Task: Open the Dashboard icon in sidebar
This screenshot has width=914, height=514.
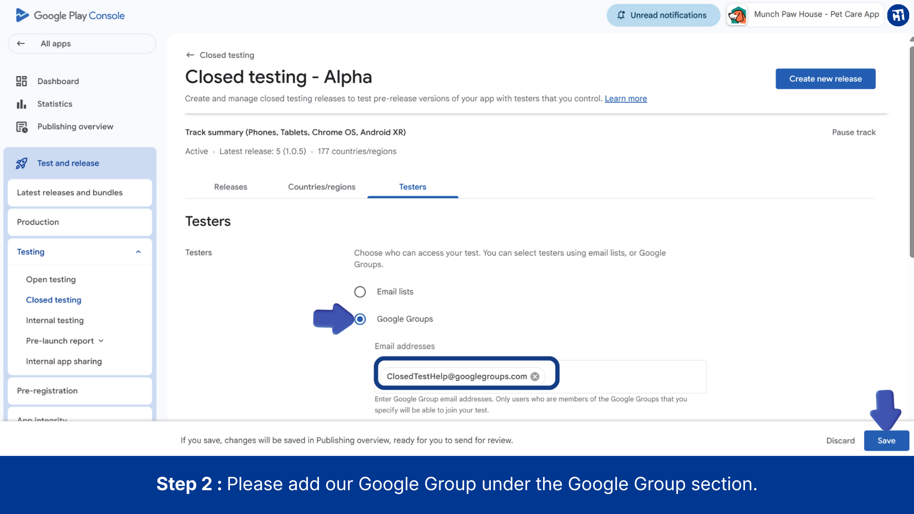Action: (21, 81)
